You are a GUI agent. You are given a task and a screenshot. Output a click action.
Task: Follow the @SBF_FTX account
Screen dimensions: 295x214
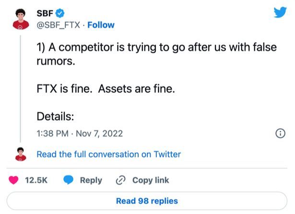[101, 25]
